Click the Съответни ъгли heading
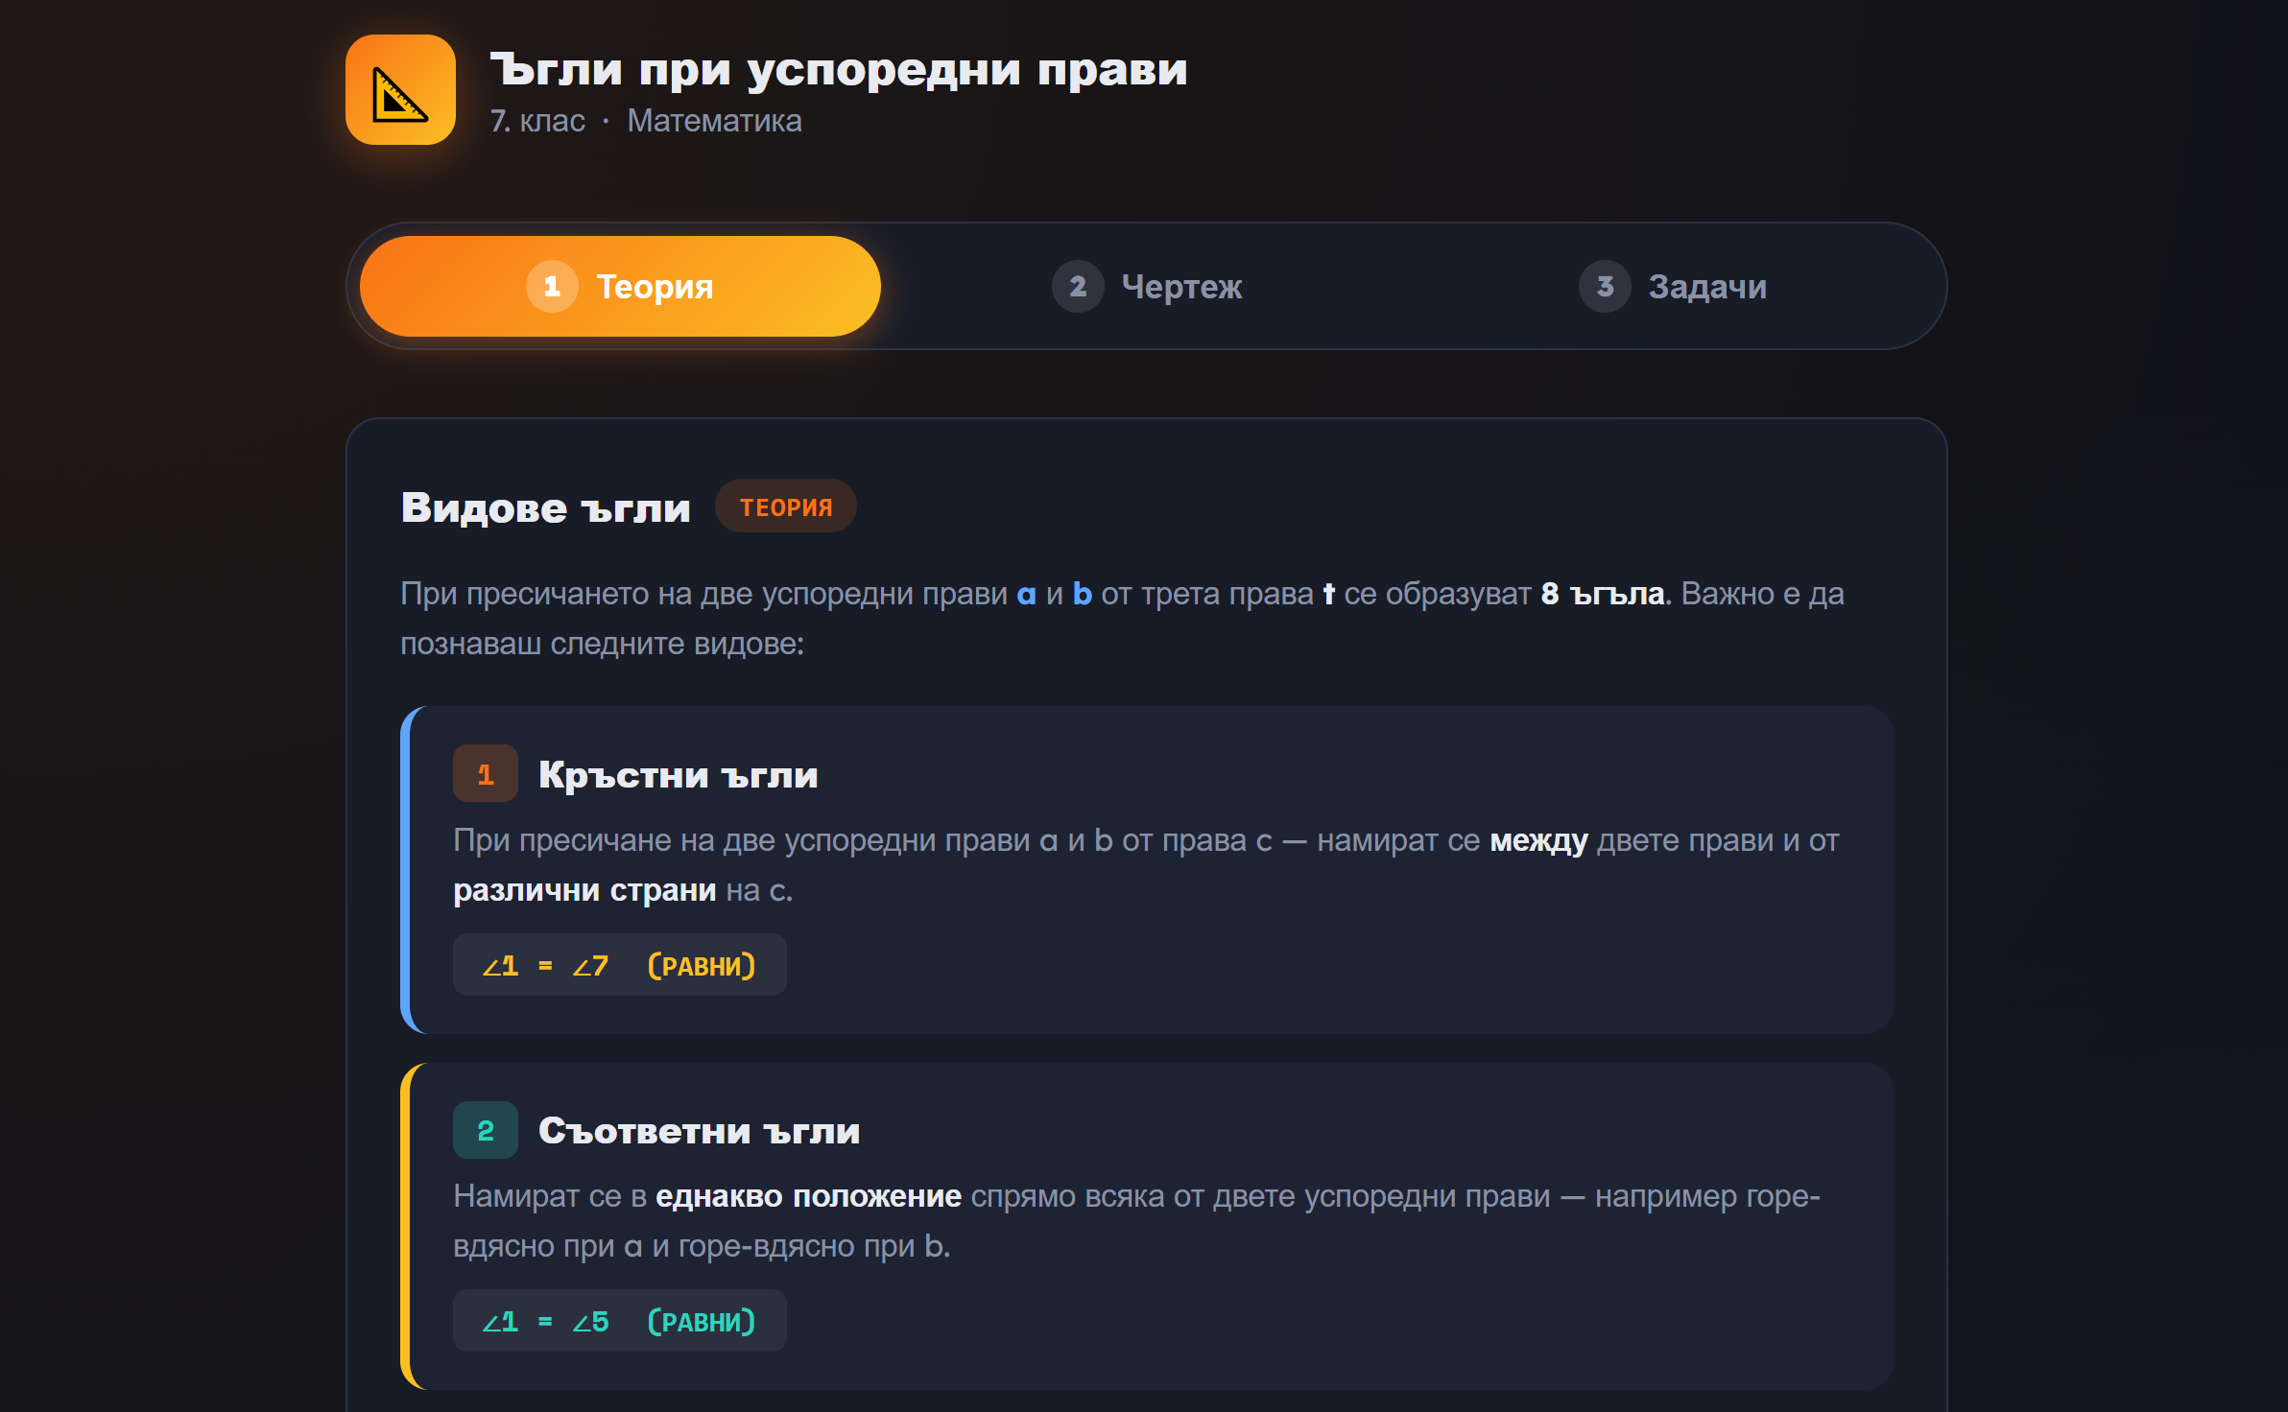This screenshot has height=1412, width=2288. coord(699,1131)
